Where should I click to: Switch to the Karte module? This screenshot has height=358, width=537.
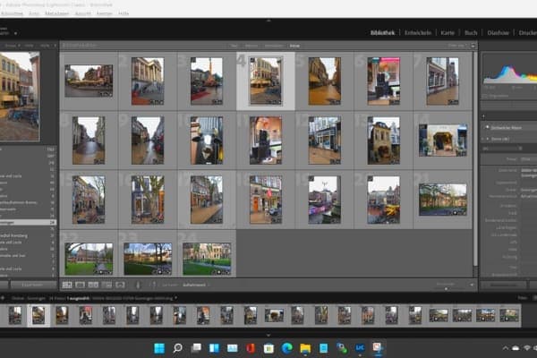click(447, 33)
